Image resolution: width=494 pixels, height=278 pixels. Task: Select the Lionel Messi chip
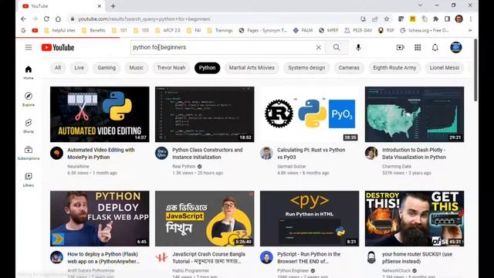(x=445, y=68)
